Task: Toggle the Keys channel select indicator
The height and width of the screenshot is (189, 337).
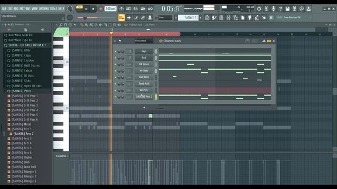Action: [156, 51]
